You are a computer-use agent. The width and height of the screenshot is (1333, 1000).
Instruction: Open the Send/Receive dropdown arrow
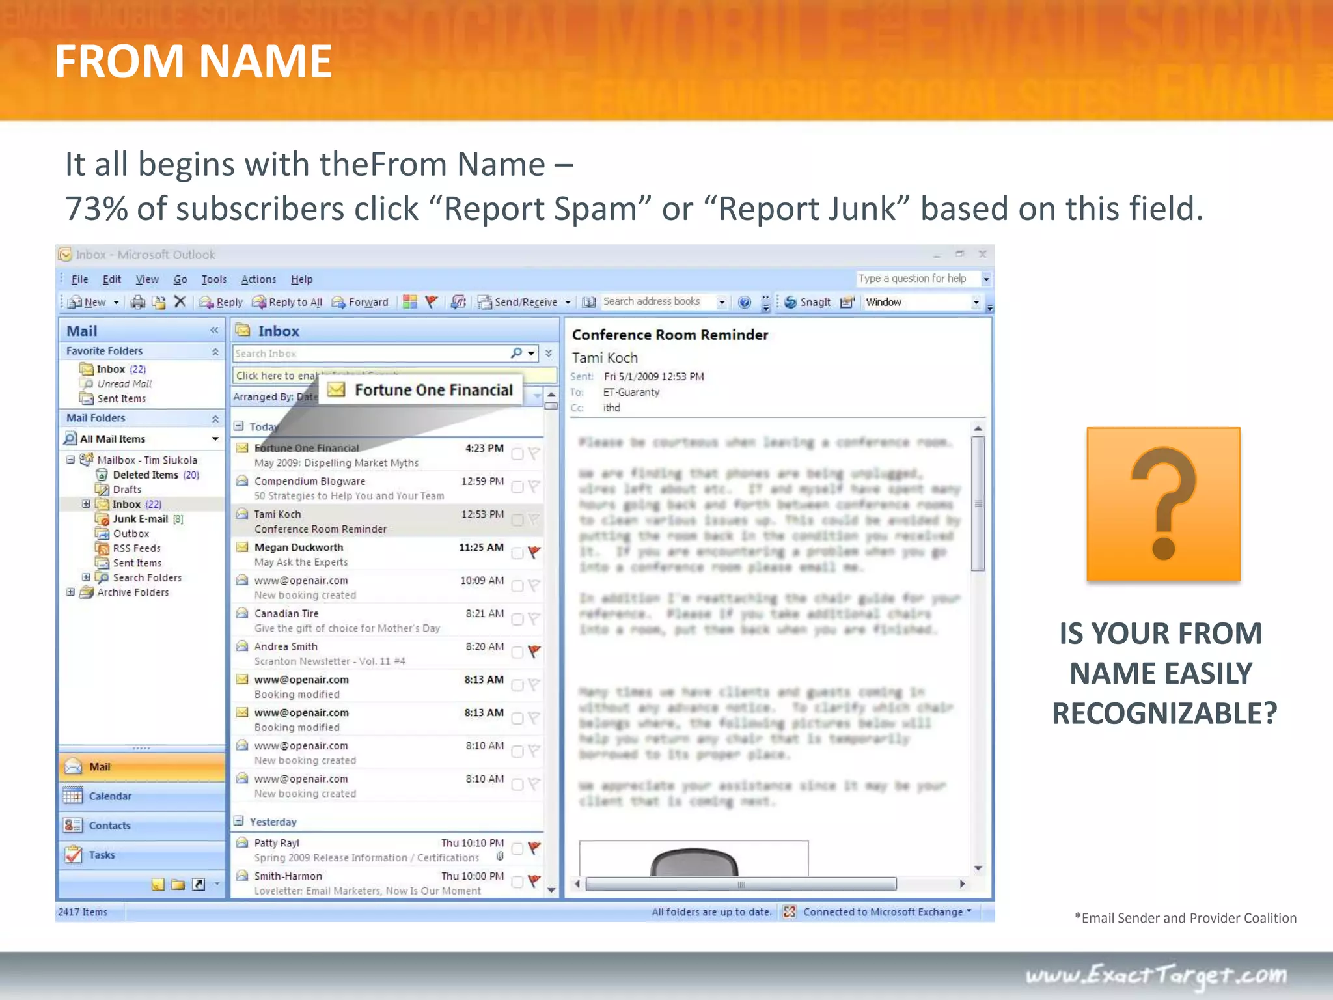tap(568, 303)
